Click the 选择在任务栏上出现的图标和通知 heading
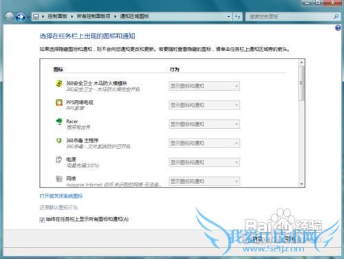Image resolution: width=344 pixels, height=259 pixels. pos(87,36)
